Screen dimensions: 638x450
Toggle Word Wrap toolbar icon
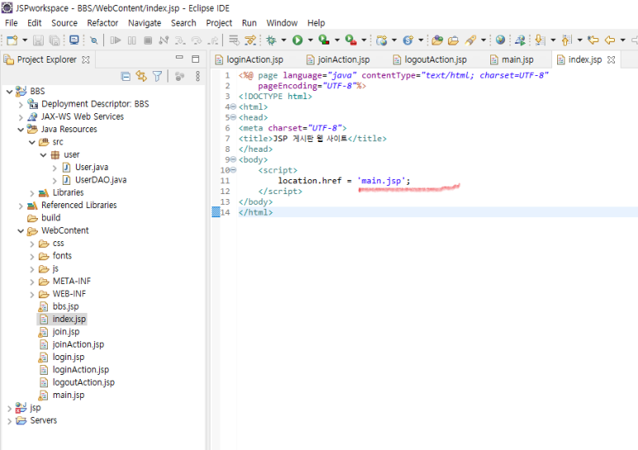(234, 40)
